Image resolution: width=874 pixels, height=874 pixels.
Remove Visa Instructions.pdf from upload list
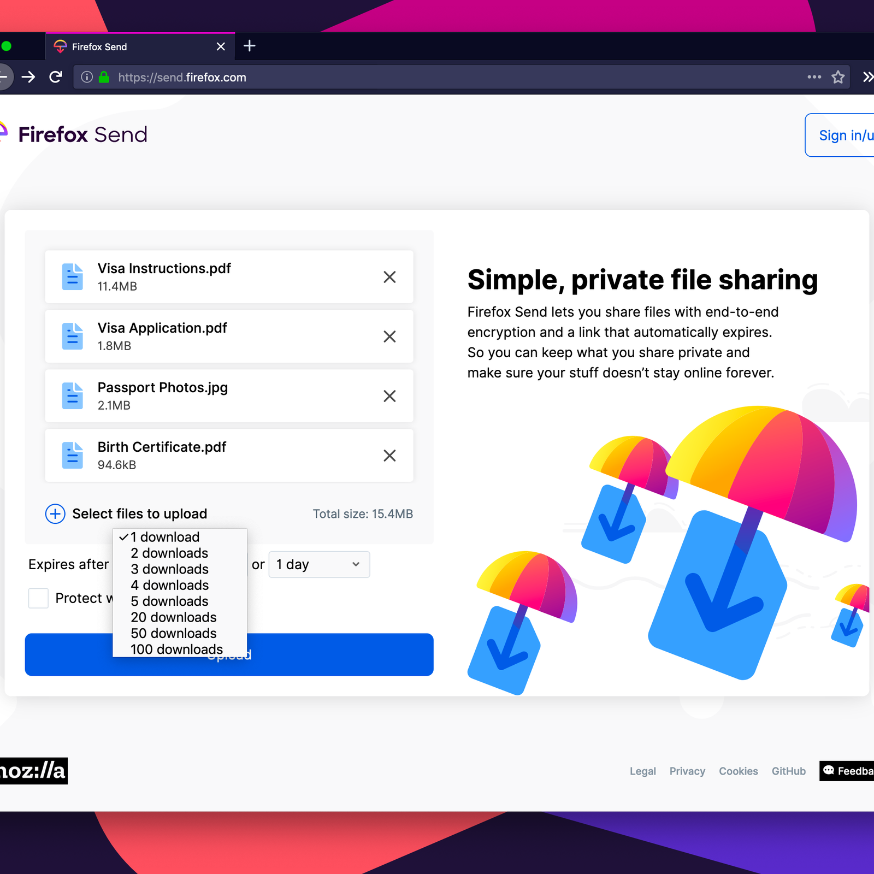coord(389,277)
